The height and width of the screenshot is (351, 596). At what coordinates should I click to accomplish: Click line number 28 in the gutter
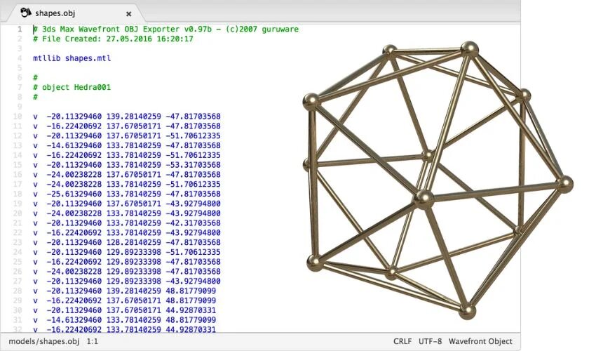tap(17, 291)
